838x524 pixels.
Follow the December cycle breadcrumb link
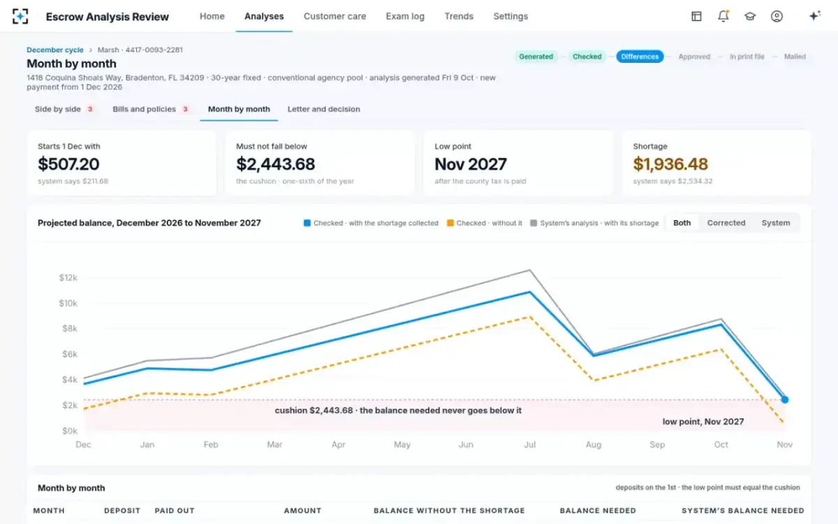pos(55,50)
